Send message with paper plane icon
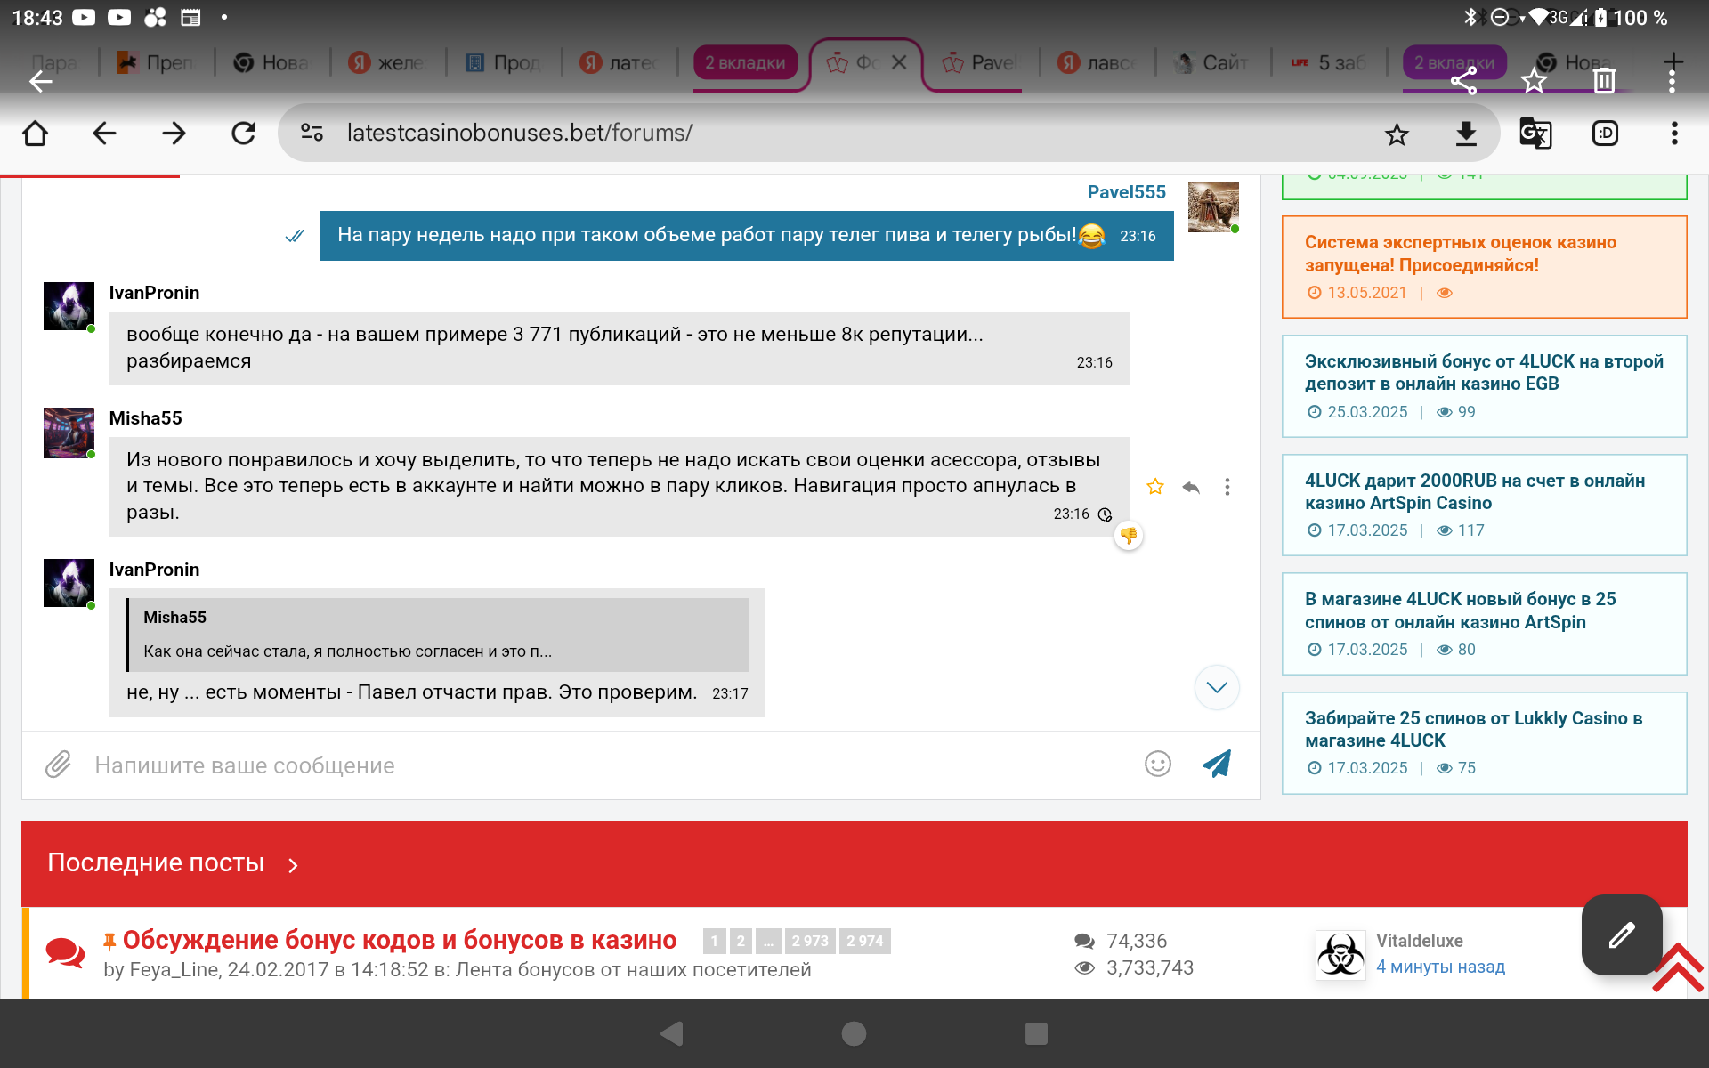1709x1068 pixels. tap(1217, 764)
